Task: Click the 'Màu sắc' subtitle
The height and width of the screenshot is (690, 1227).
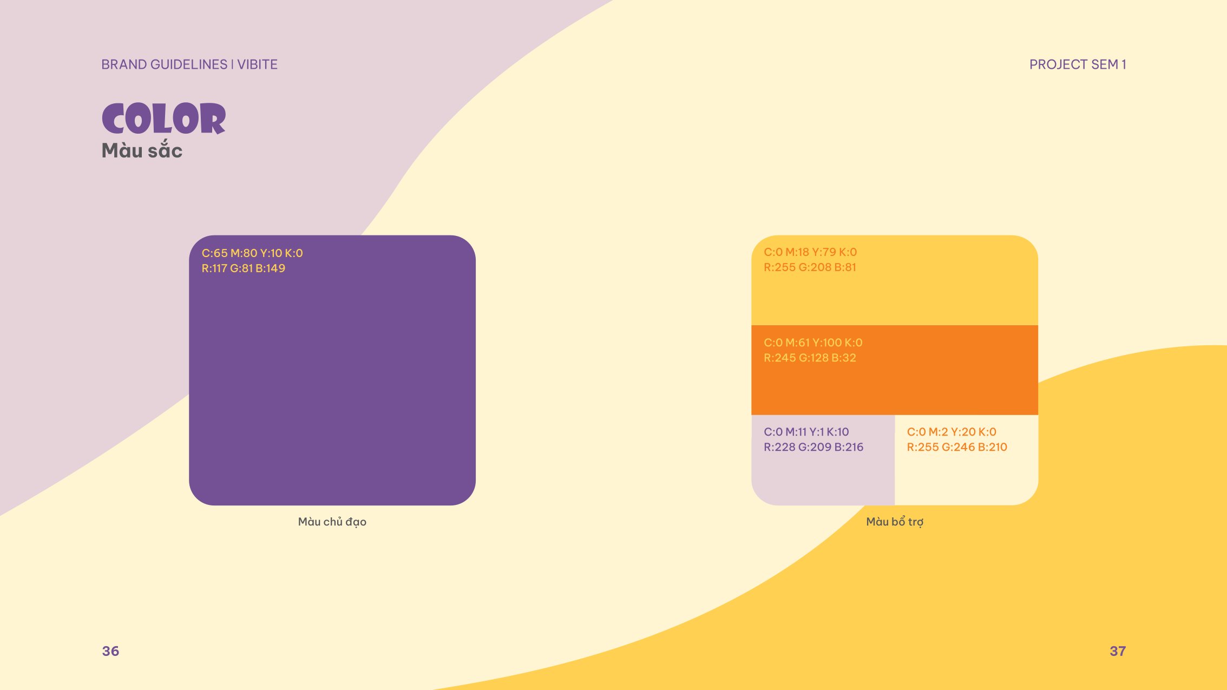Action: 142,150
